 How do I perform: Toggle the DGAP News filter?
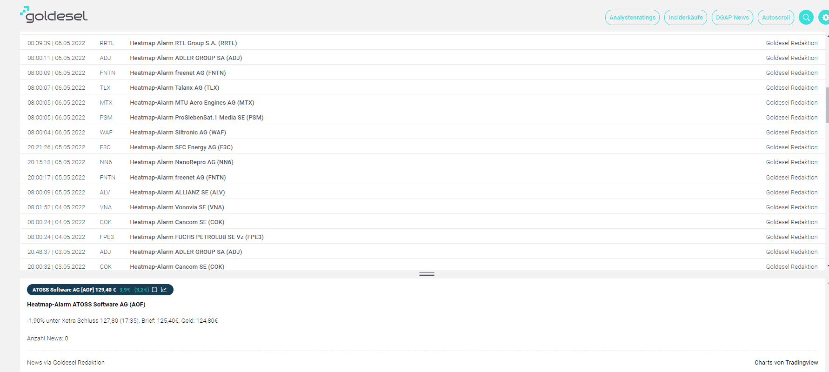732,18
